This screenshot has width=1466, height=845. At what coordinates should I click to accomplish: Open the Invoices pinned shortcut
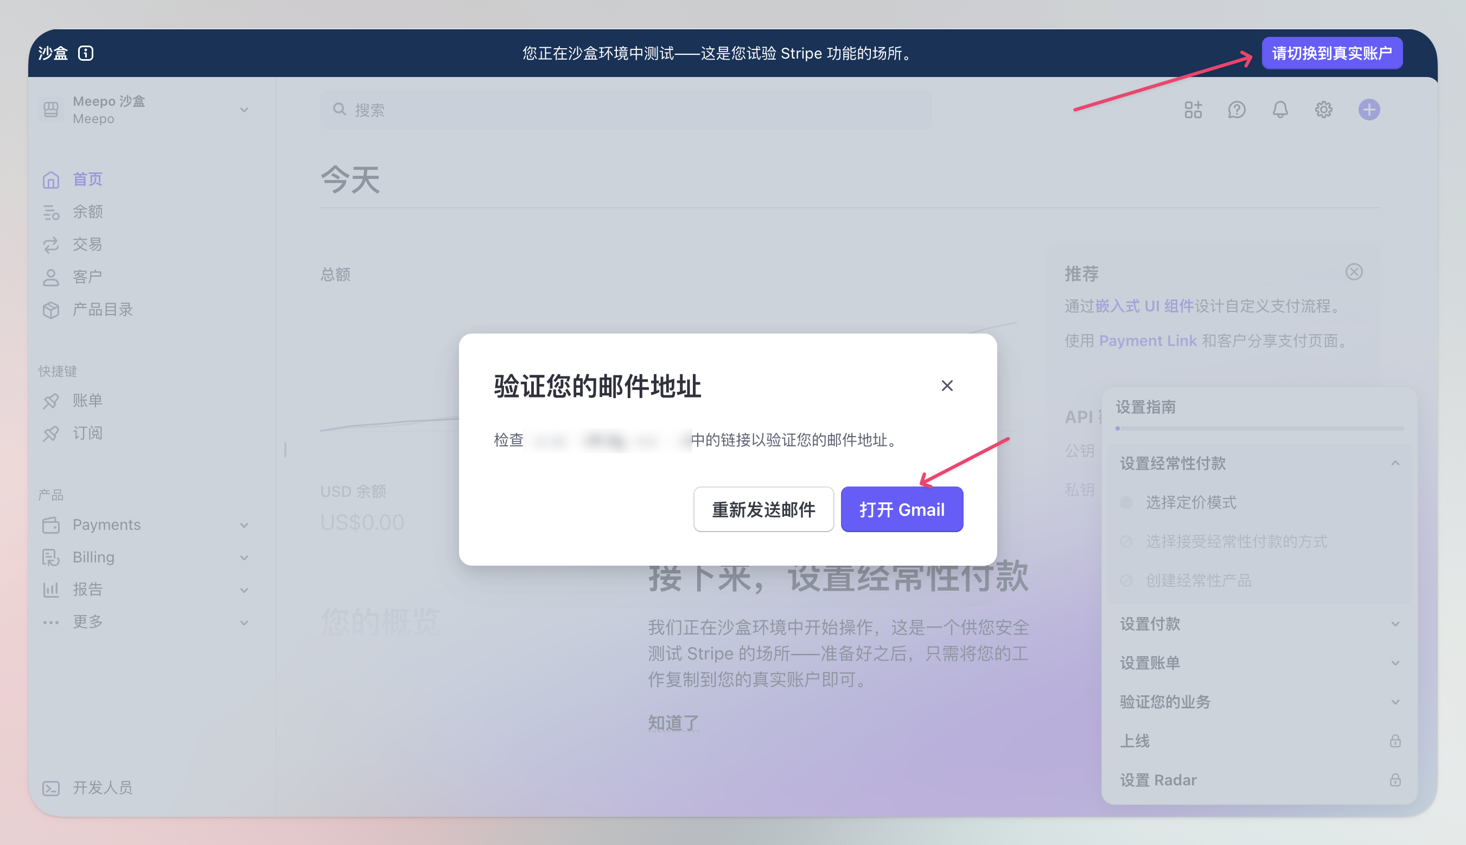(x=87, y=400)
